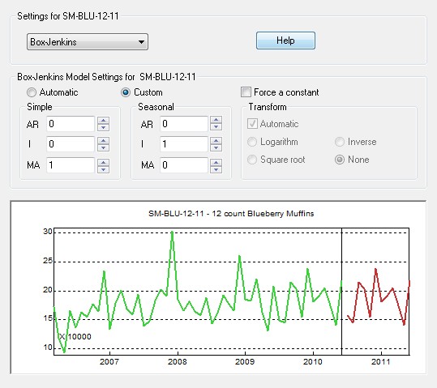Open the Box-Jenkins model type dropdown
The image size is (437, 388).
point(88,42)
